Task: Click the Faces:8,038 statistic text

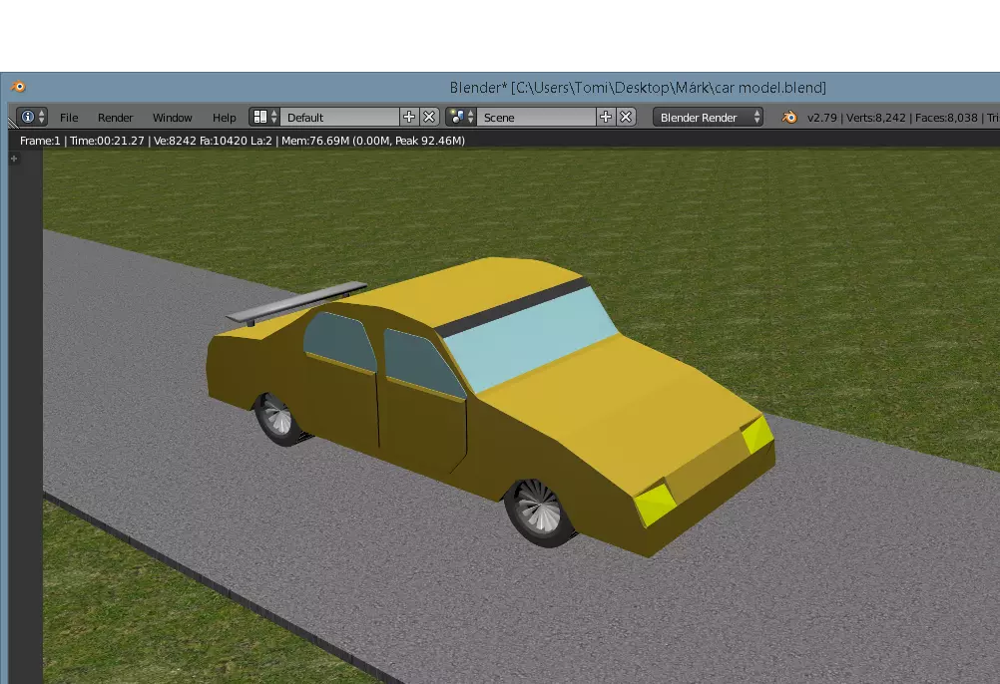Action: pyautogui.click(x=946, y=118)
